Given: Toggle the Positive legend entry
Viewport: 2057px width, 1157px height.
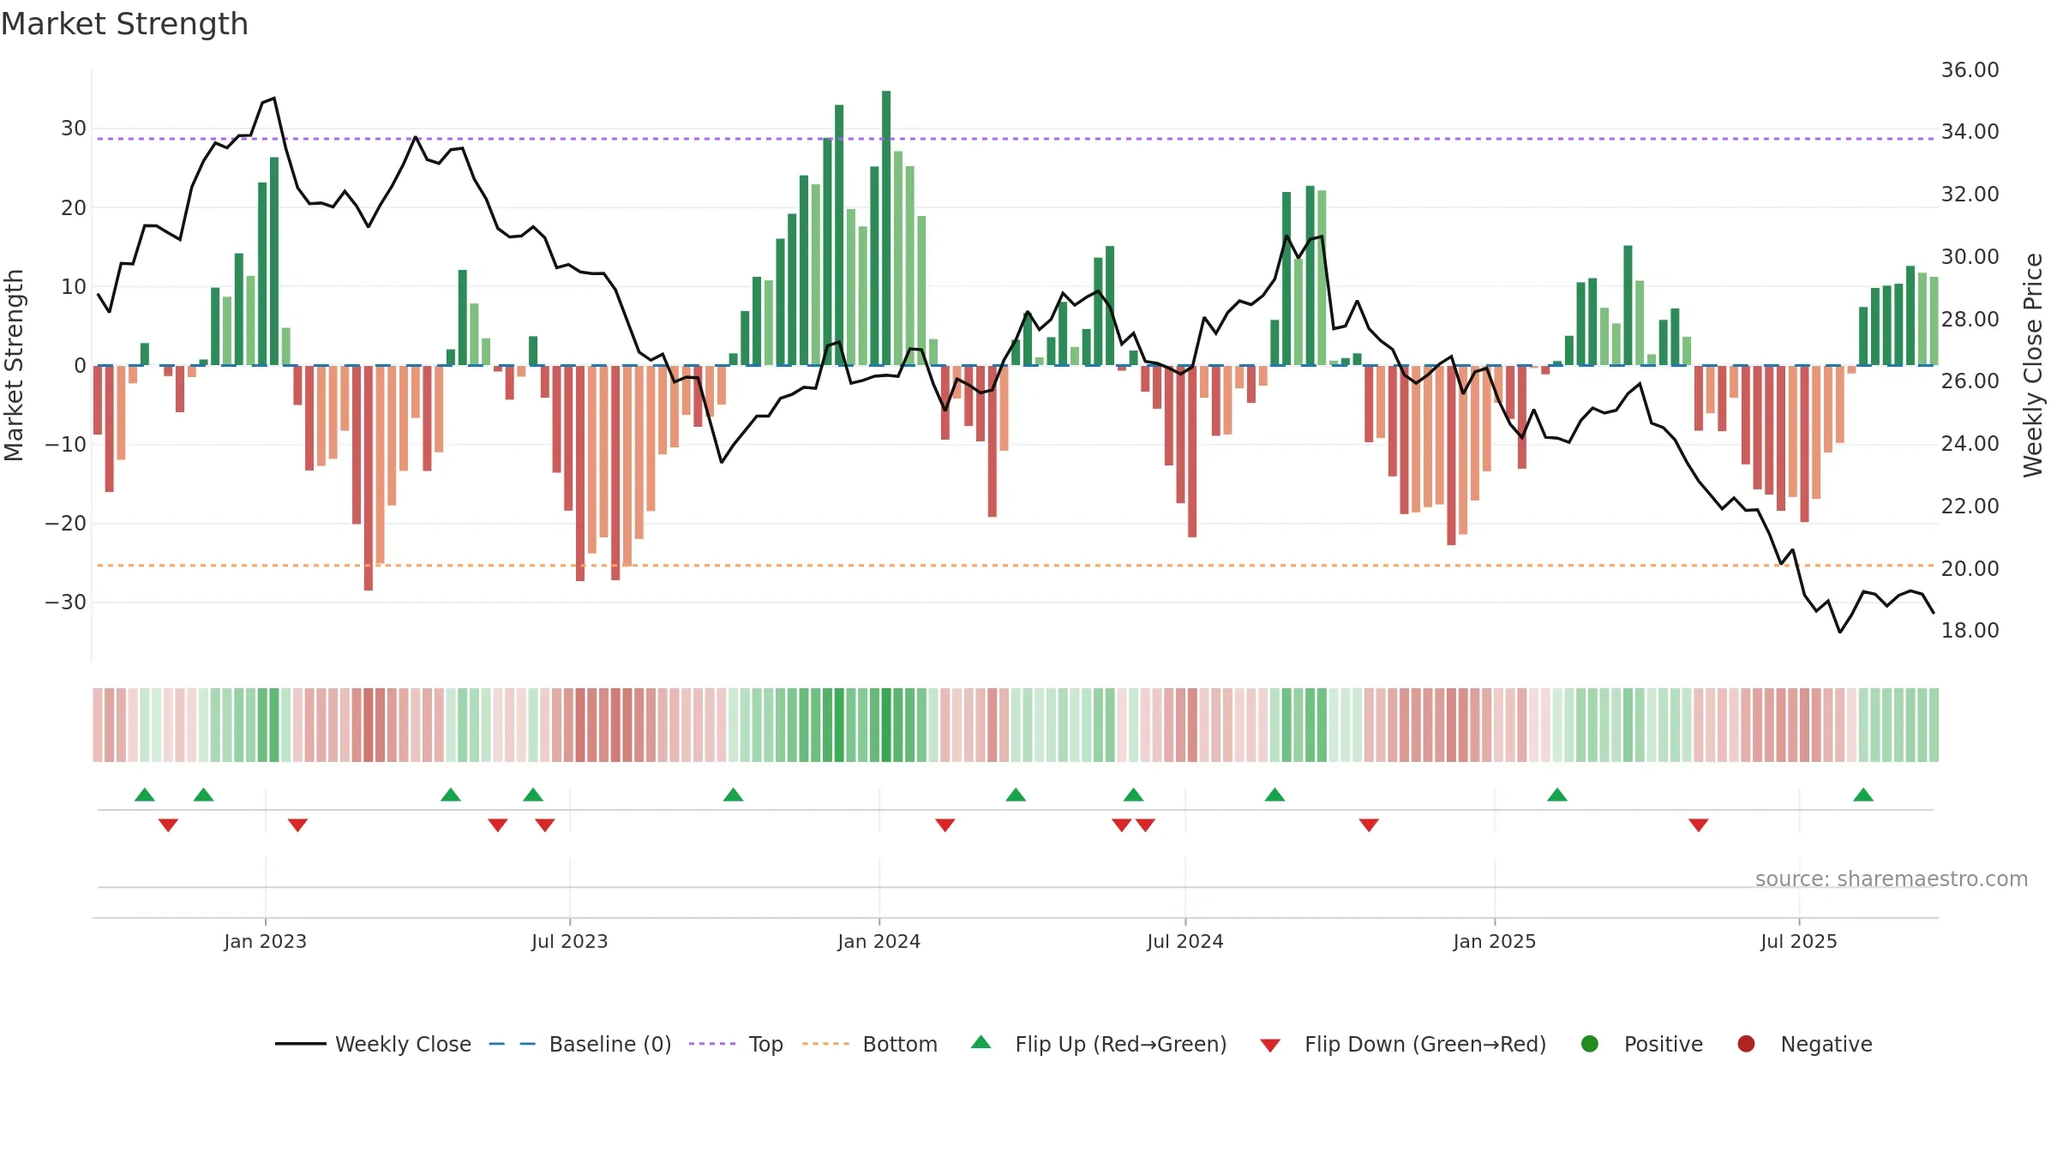Looking at the screenshot, I should (x=1641, y=1044).
